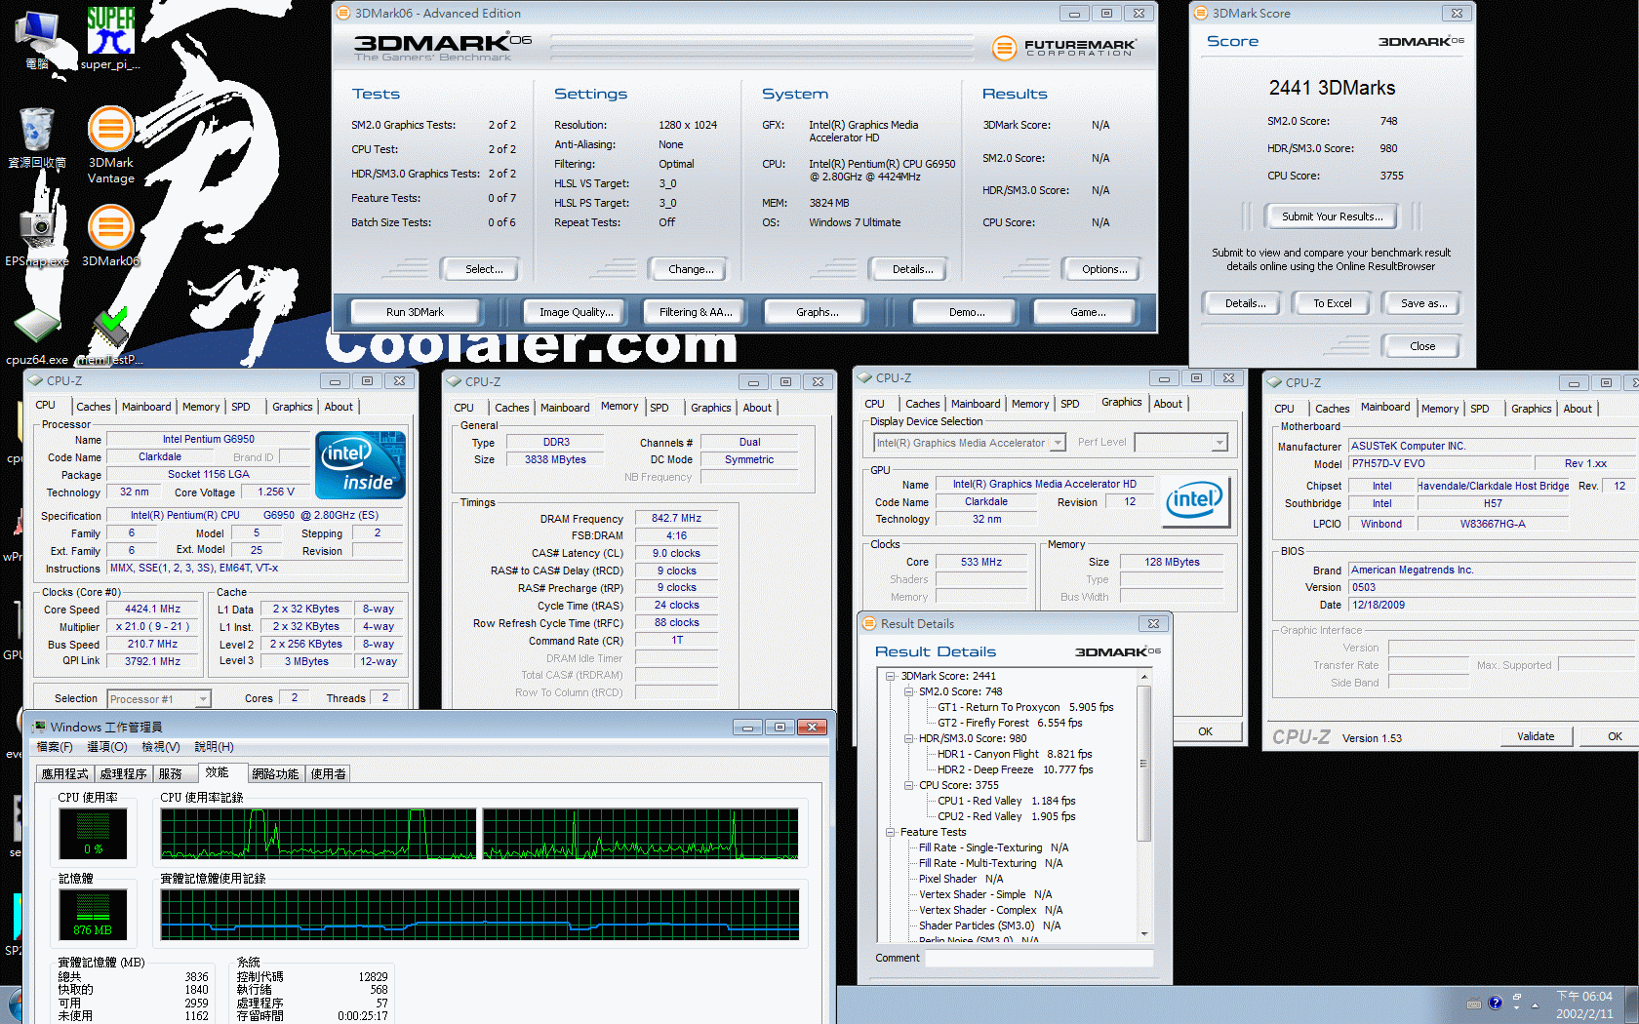1639x1024 pixels.
Task: Click down arrow of Result Details scrollbar
Action: click(x=1144, y=934)
